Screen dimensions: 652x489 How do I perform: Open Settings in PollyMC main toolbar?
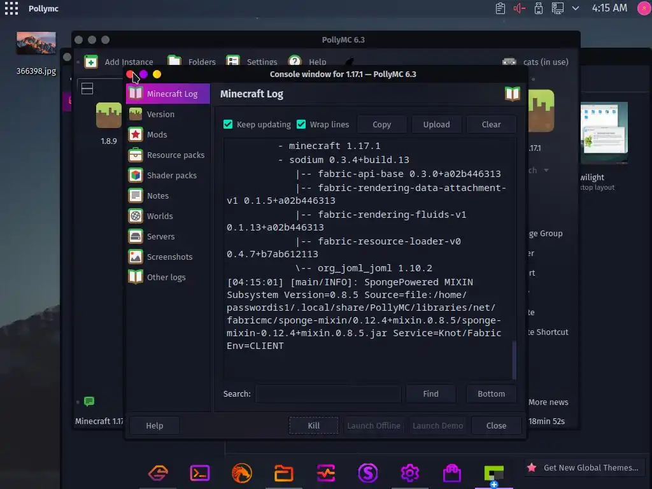252,62
